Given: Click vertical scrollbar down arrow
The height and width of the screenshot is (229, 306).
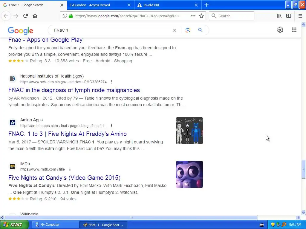Looking at the screenshot, I should (303, 212).
